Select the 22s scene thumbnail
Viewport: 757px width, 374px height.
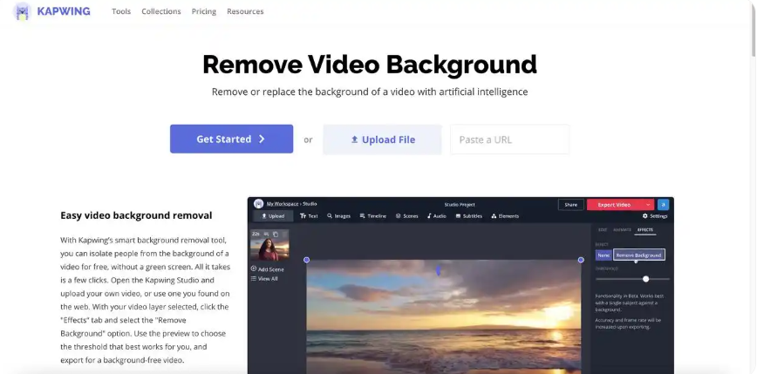click(269, 247)
